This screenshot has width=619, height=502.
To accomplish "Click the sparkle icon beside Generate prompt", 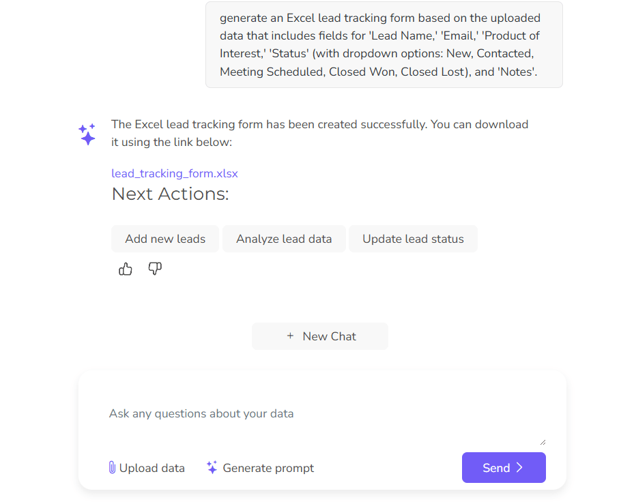I will click(212, 467).
